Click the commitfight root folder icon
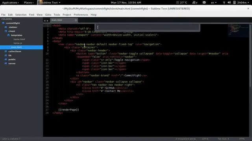Screen dimensions: 252x141 [x=3, y=23]
